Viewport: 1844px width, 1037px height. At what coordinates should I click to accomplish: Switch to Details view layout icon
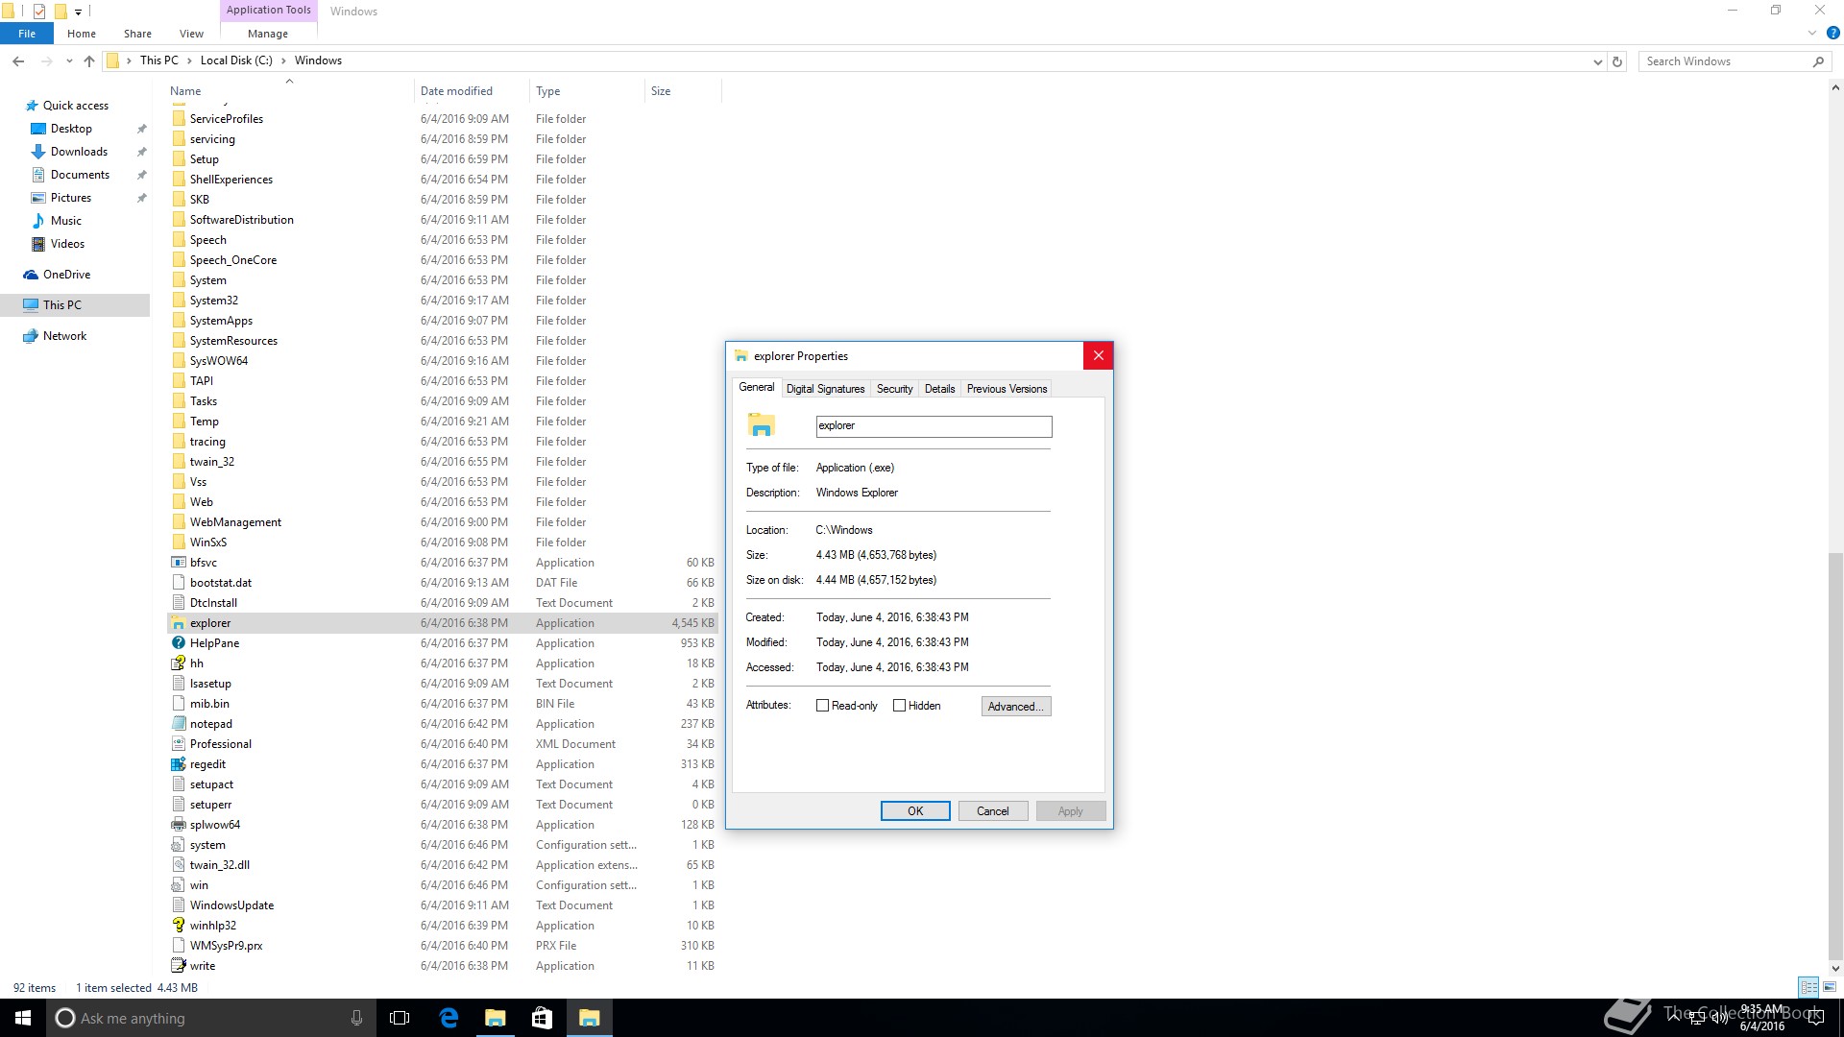point(1808,987)
